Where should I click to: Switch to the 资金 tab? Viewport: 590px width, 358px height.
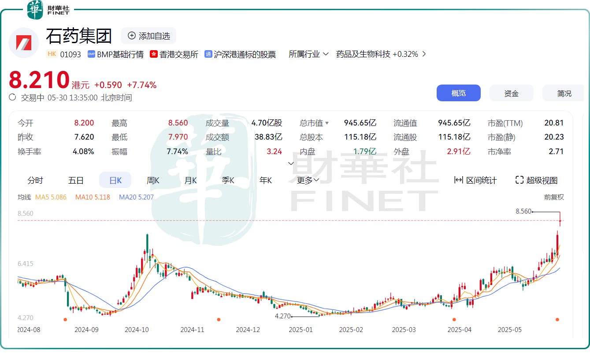pyautogui.click(x=511, y=93)
